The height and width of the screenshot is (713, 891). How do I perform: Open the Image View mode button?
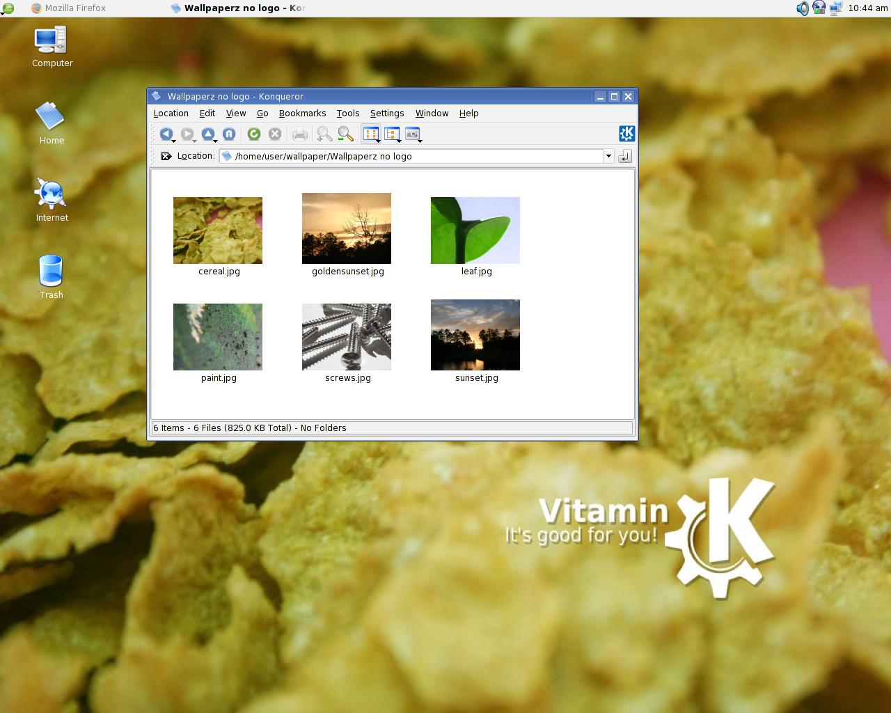pos(413,134)
